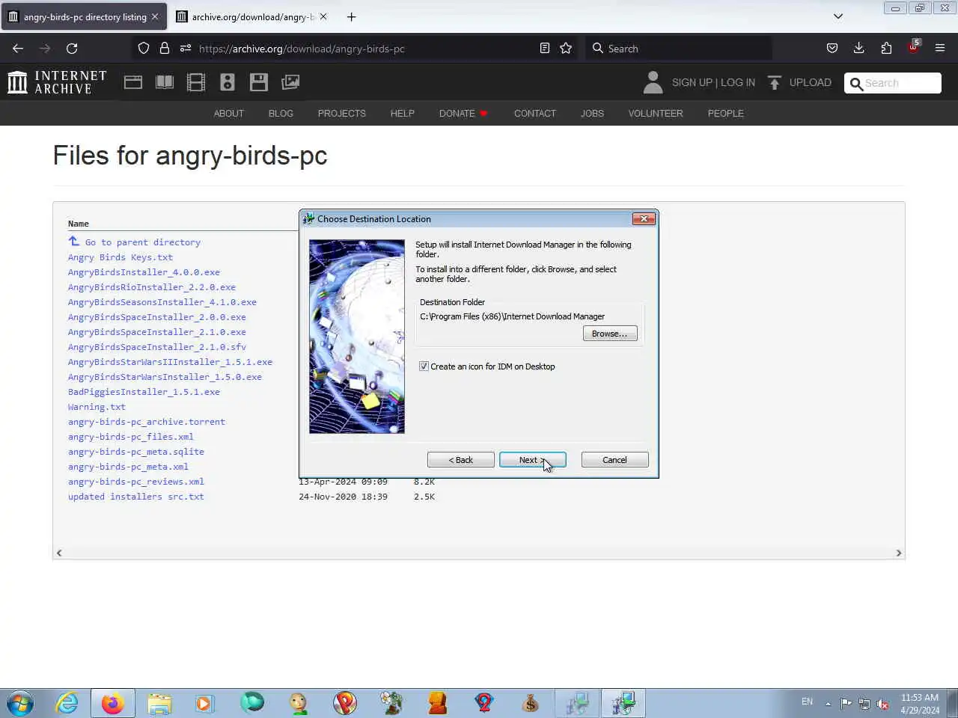Open the ABOUT menu item
The height and width of the screenshot is (718, 958).
[x=229, y=114]
